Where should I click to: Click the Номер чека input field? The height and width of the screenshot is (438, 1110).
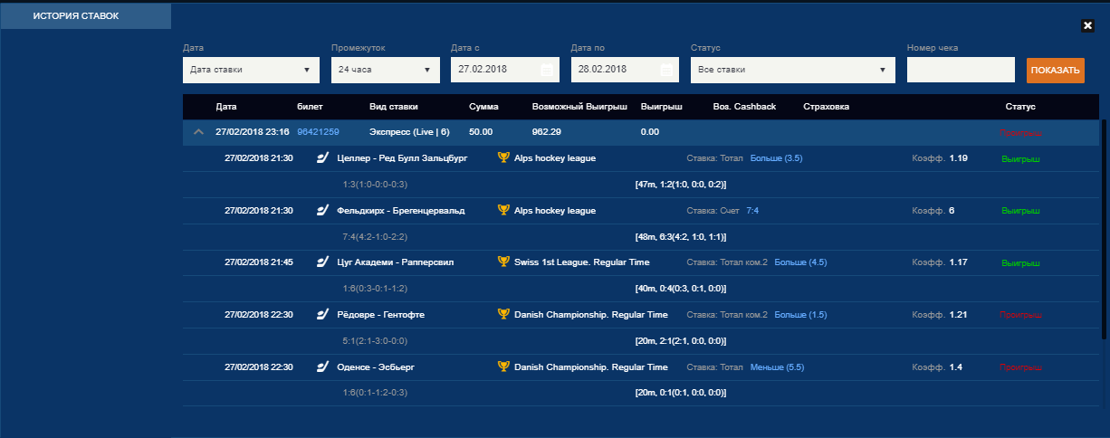point(961,70)
